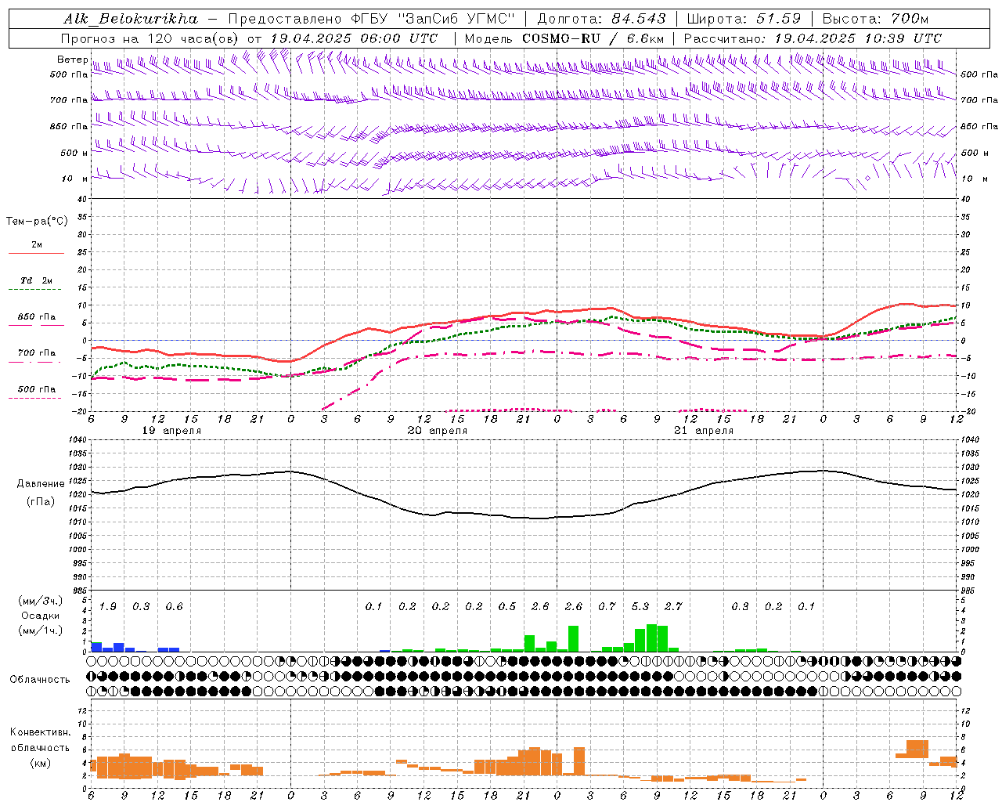Click the precipitation total 2.7
This screenshot has width=1002, height=802.
tap(673, 607)
